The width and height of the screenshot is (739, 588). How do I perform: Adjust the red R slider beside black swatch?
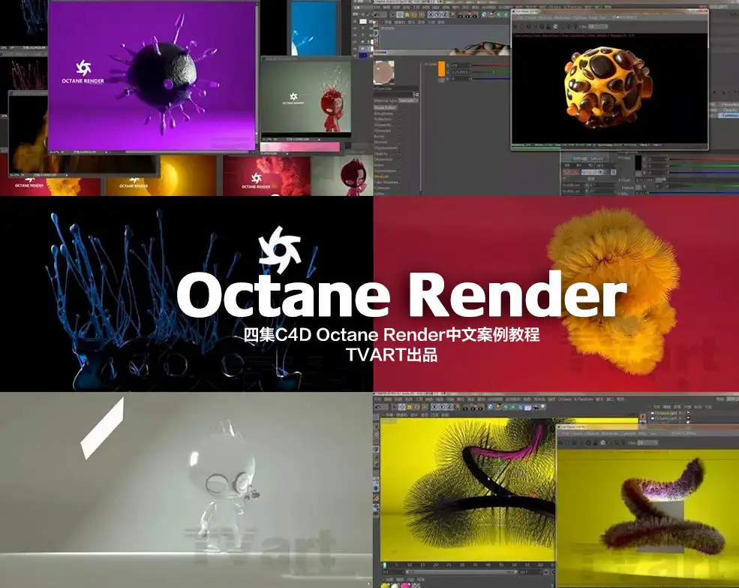704,159
